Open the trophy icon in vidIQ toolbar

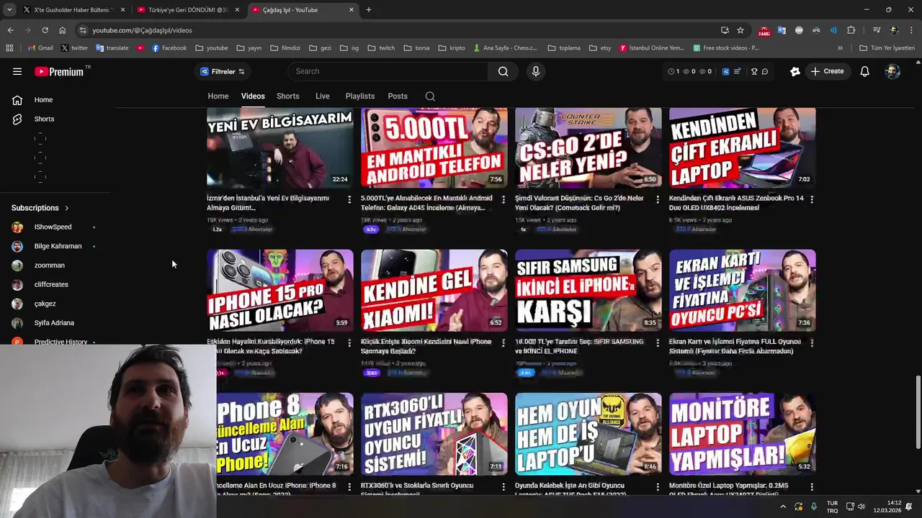(754, 71)
